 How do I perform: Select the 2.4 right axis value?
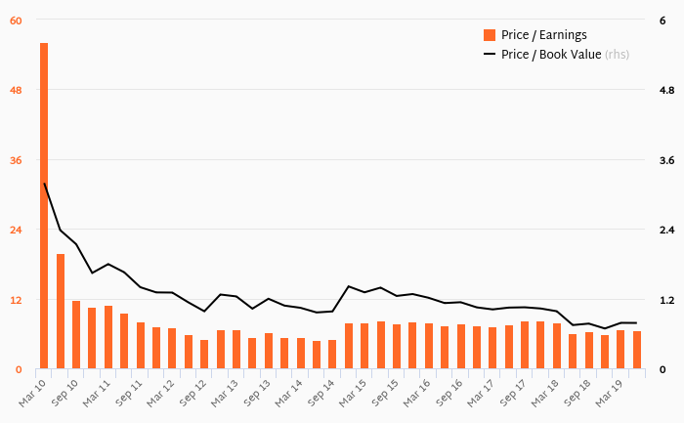[667, 231]
